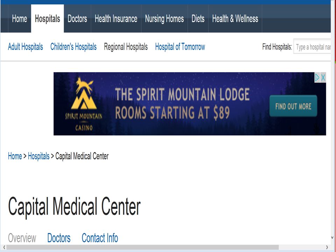Close the ad with the X icon

323,77
